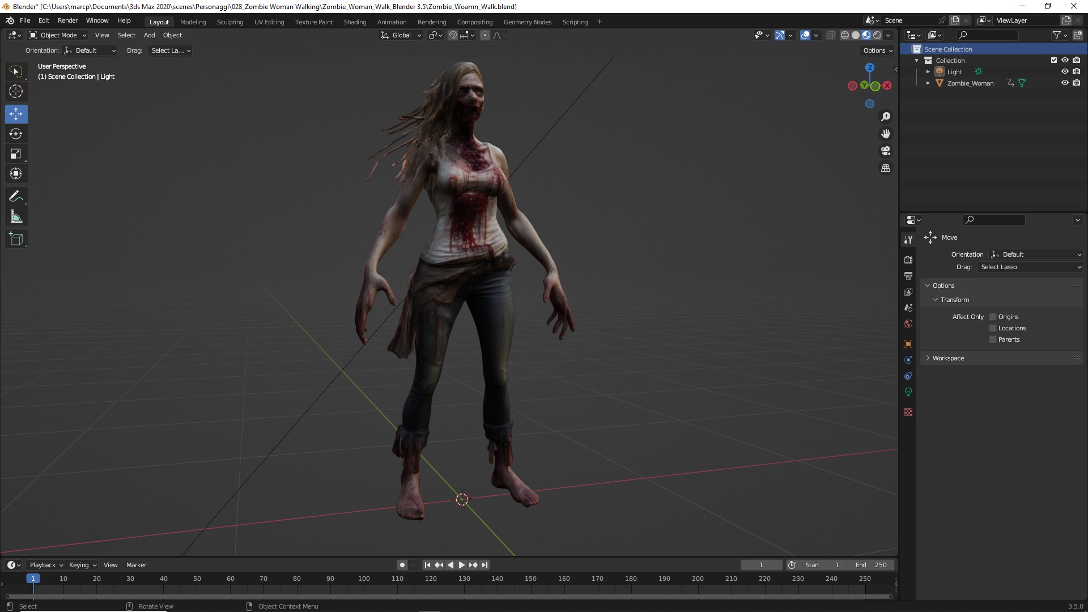Open the Select Lasso drag dropdown

point(1030,267)
